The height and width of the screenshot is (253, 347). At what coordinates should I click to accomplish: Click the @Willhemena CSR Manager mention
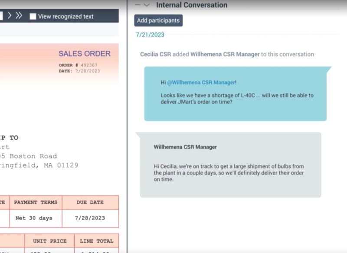pos(201,82)
